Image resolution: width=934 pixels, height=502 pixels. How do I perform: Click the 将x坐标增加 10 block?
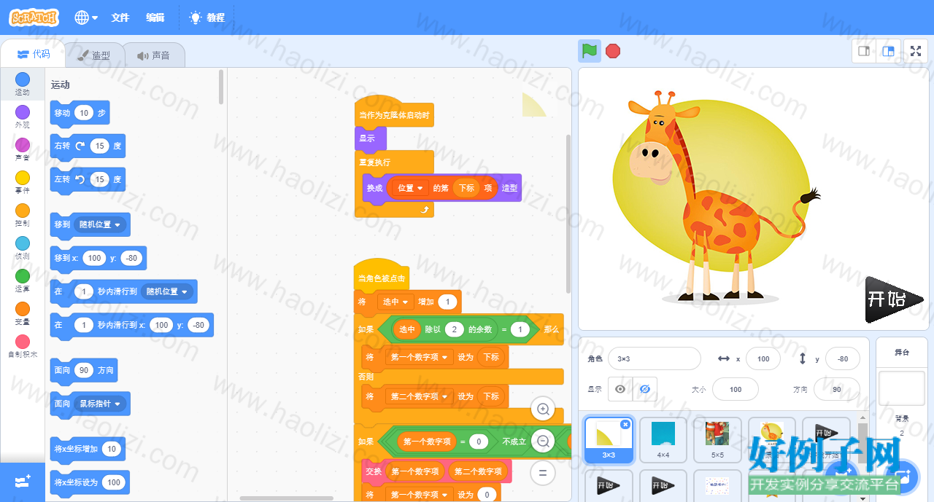tap(88, 449)
